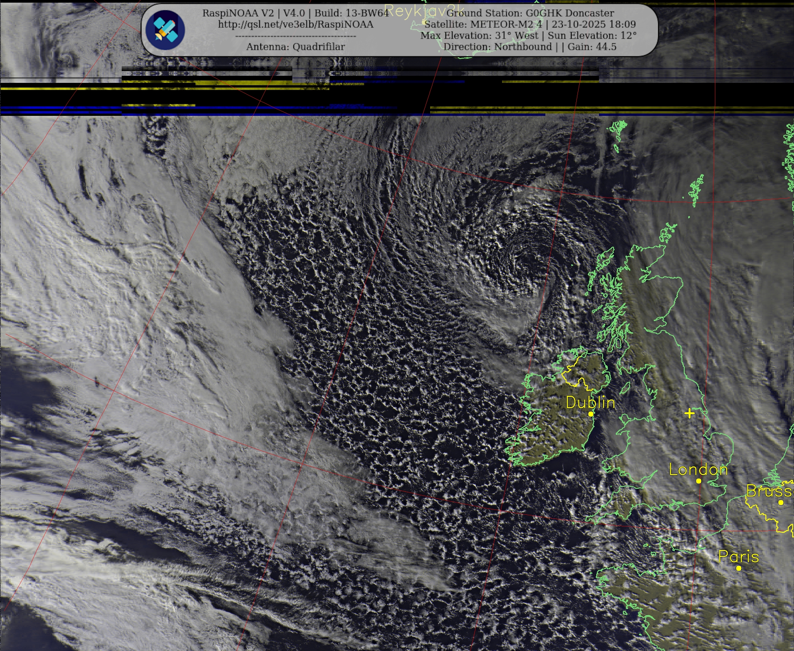Open the qsl.net RaspiNOAA URL link
The image size is (794, 651).
pos(296,24)
